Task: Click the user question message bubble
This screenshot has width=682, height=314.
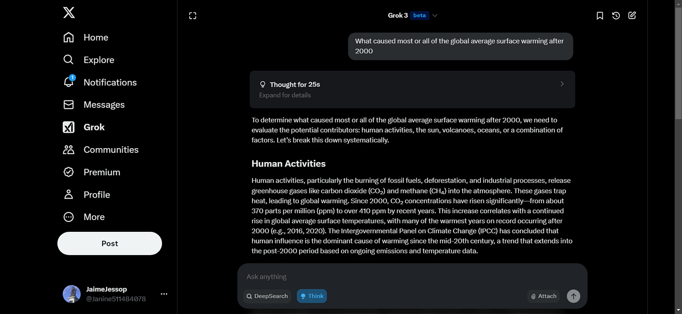Action: [460, 46]
